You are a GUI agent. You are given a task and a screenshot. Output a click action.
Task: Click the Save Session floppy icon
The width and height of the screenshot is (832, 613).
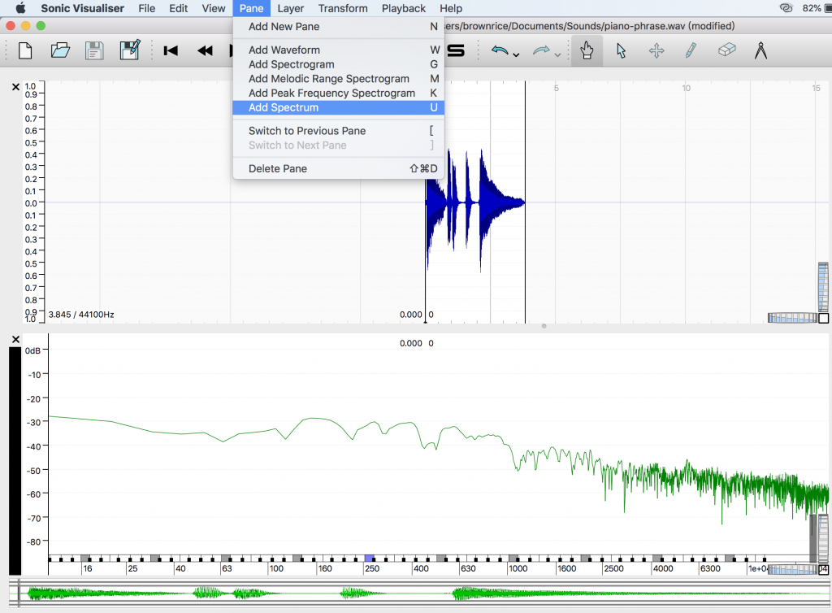click(x=94, y=51)
